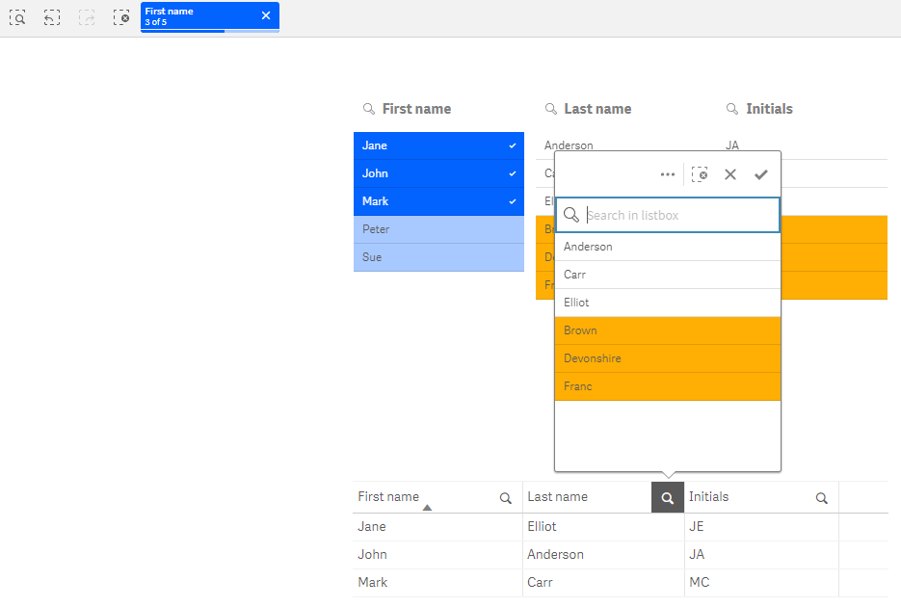This screenshot has width=901, height=607.
Task: Open the three-dot more options menu
Action: 668,174
